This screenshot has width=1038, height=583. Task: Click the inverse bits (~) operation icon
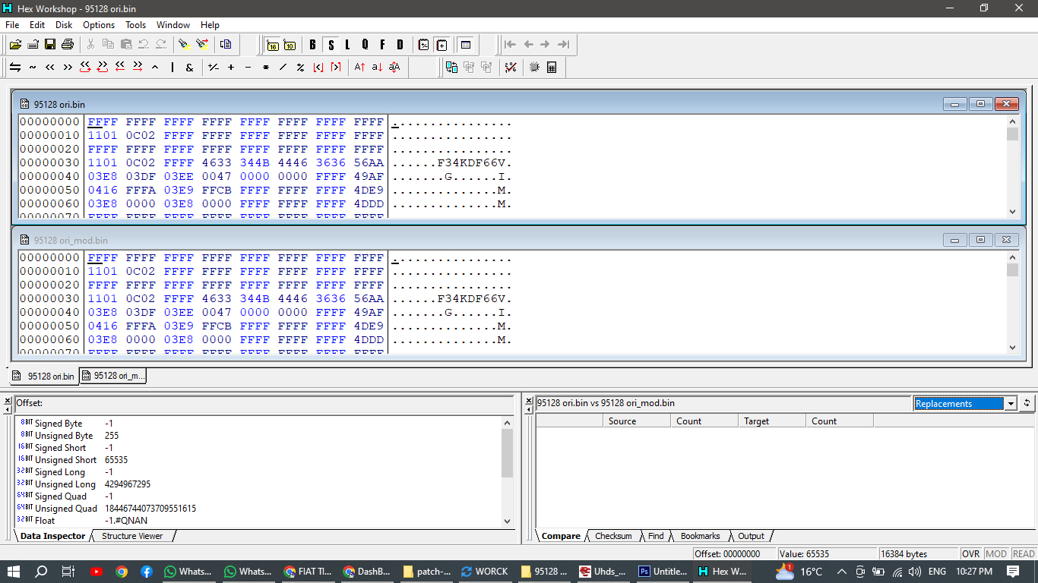tap(33, 68)
